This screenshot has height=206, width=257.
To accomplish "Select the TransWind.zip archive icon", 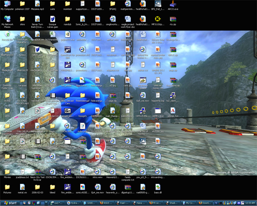I will [173, 82].
